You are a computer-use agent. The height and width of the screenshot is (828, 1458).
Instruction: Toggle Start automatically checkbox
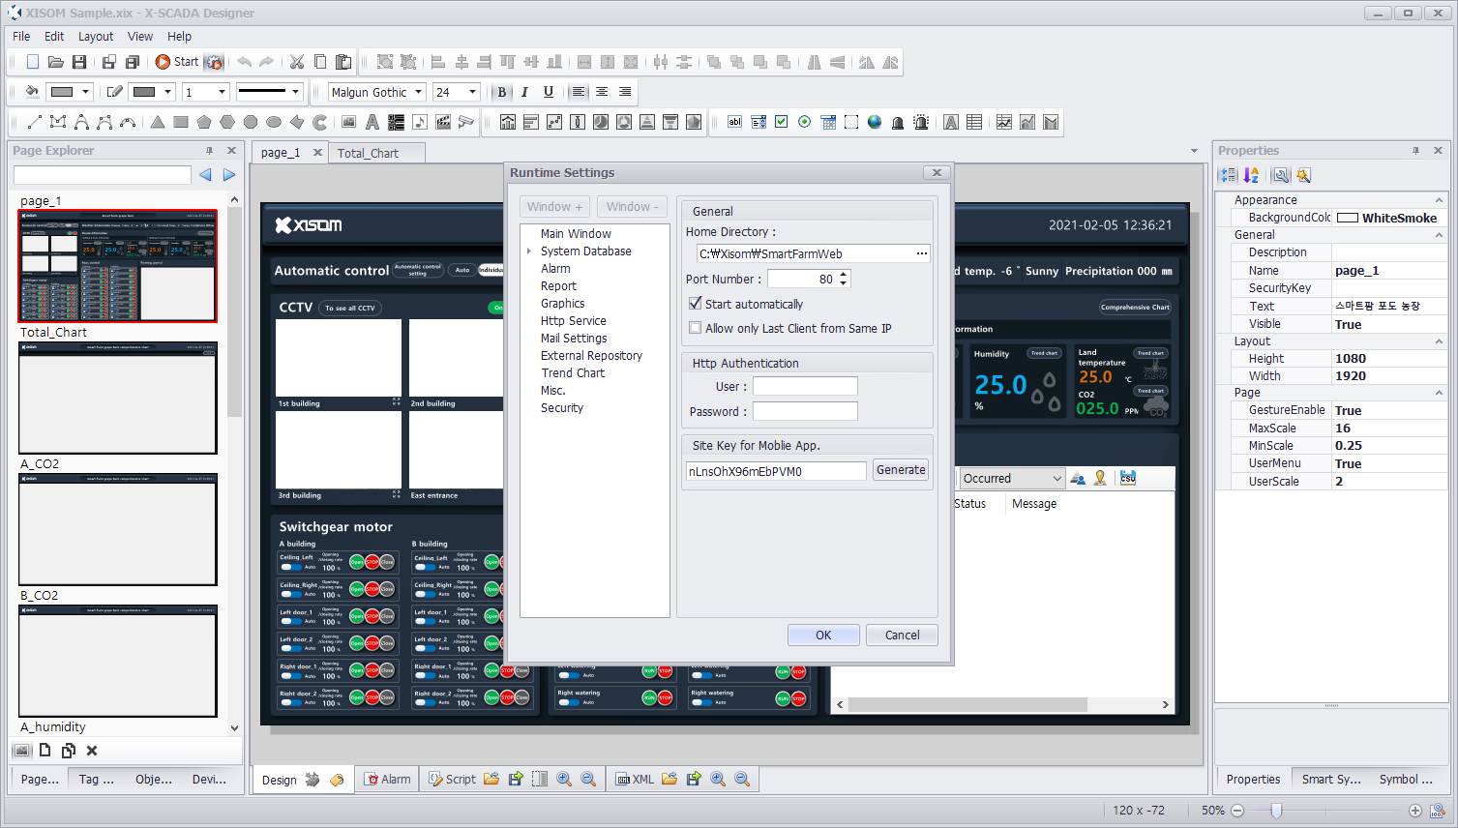pyautogui.click(x=695, y=304)
